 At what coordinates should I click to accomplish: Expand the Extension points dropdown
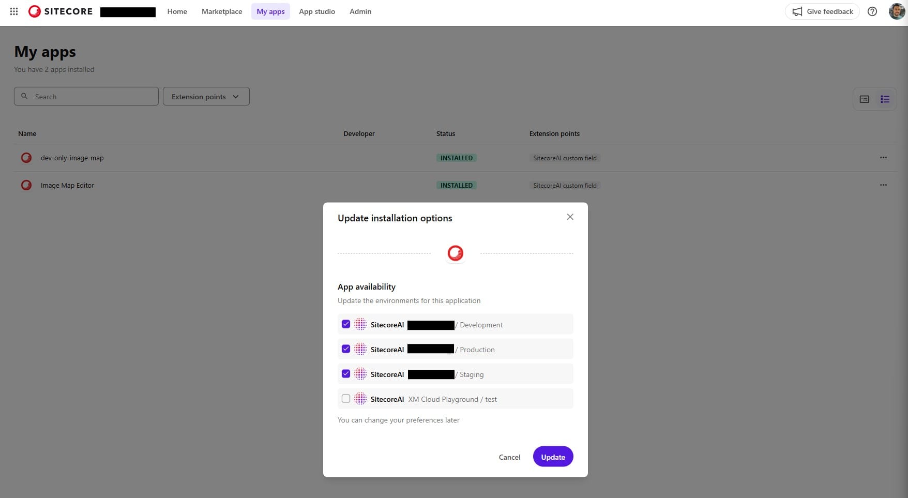pos(206,96)
